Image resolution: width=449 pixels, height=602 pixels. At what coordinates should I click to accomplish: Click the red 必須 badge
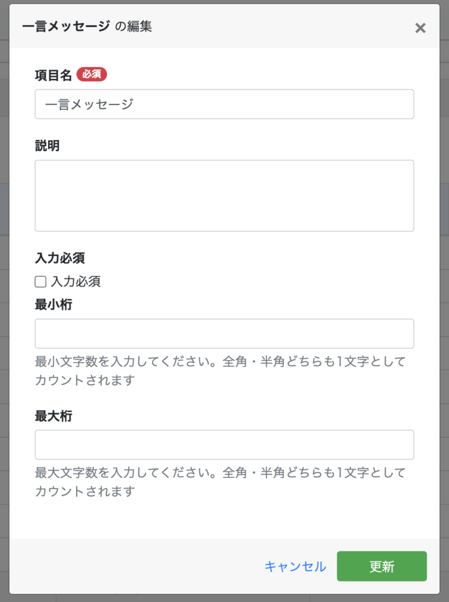[x=92, y=75]
